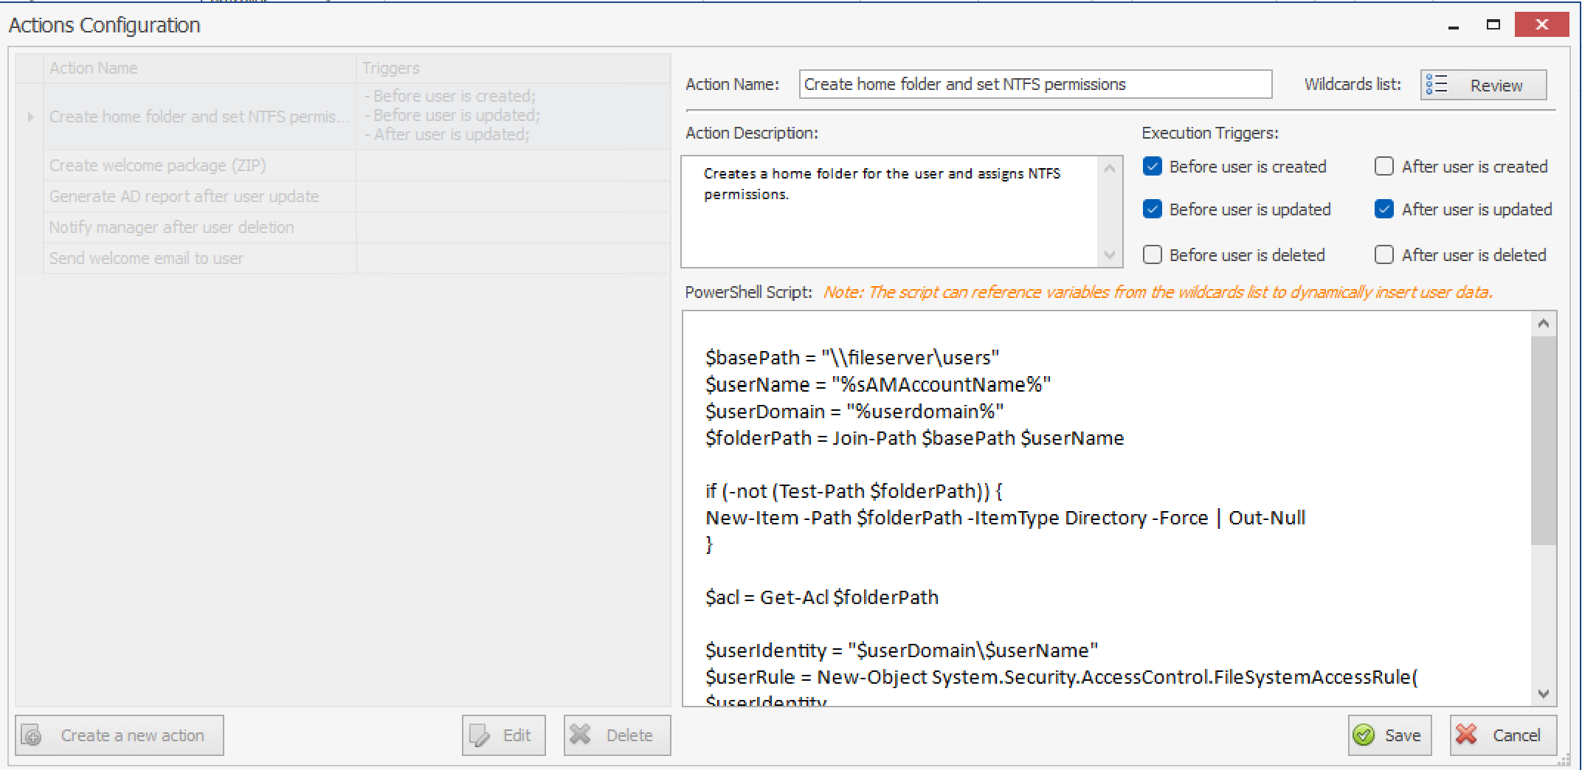Uncheck Before user is created trigger

[1153, 167]
